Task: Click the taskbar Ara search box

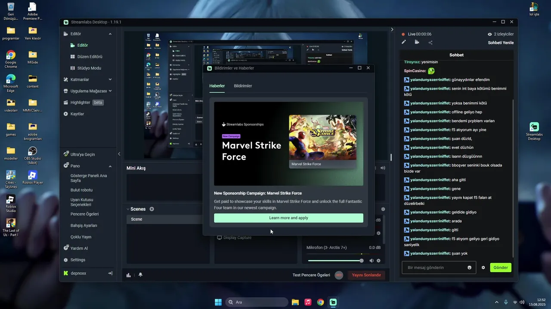Action: (257, 302)
